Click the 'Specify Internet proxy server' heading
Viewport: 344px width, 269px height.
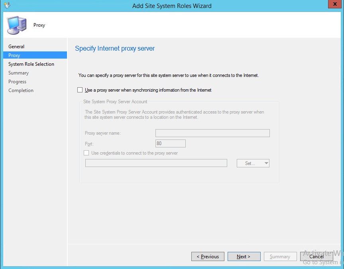click(x=115, y=49)
